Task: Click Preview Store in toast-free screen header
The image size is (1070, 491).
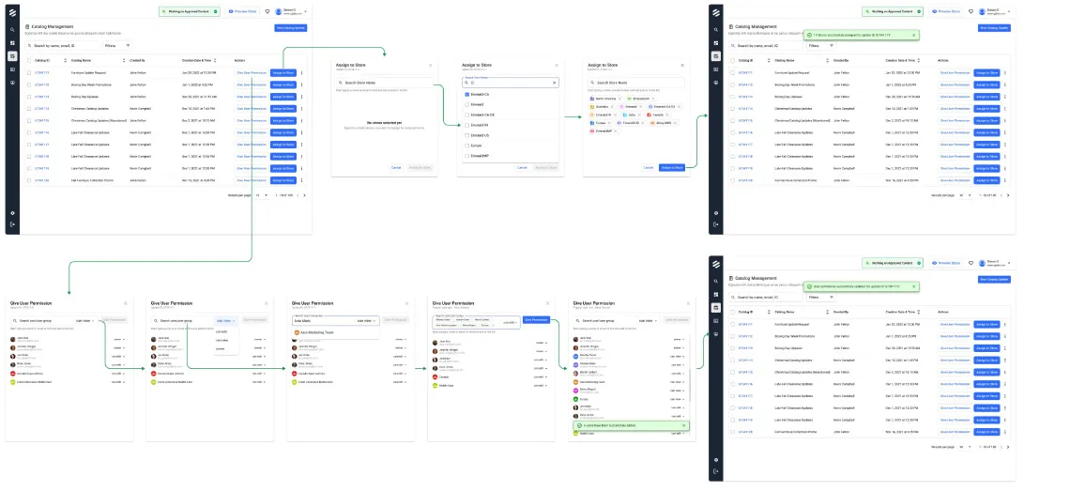Action: [243, 11]
